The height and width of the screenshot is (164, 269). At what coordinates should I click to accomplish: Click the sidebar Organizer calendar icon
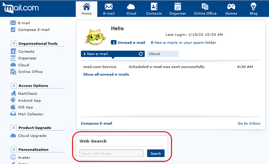pos(13,58)
